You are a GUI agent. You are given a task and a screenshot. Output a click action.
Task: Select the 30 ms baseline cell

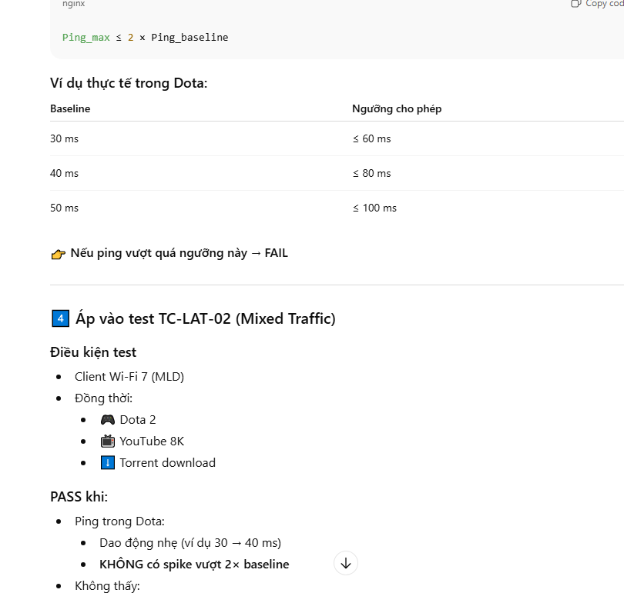64,138
